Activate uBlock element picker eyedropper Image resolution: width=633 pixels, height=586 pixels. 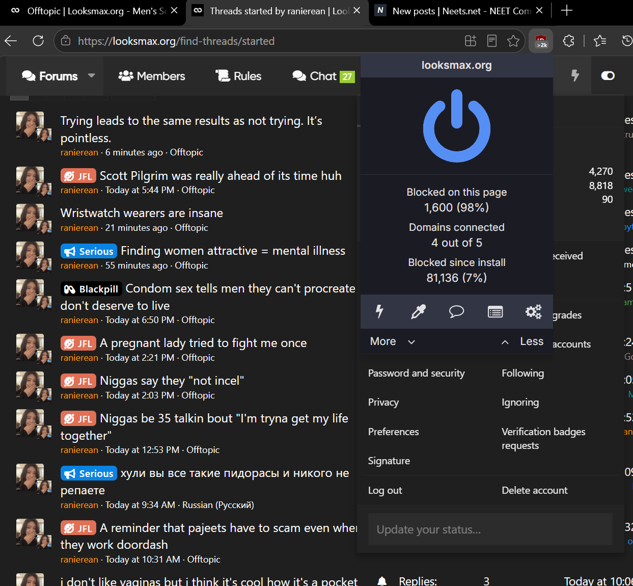point(418,311)
